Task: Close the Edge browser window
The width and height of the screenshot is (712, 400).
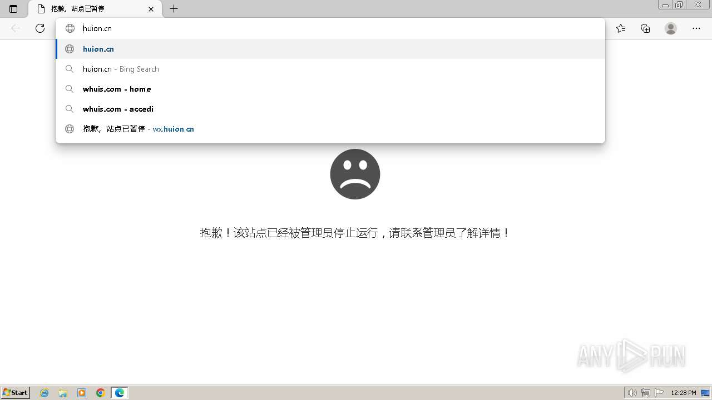Action: [698, 5]
